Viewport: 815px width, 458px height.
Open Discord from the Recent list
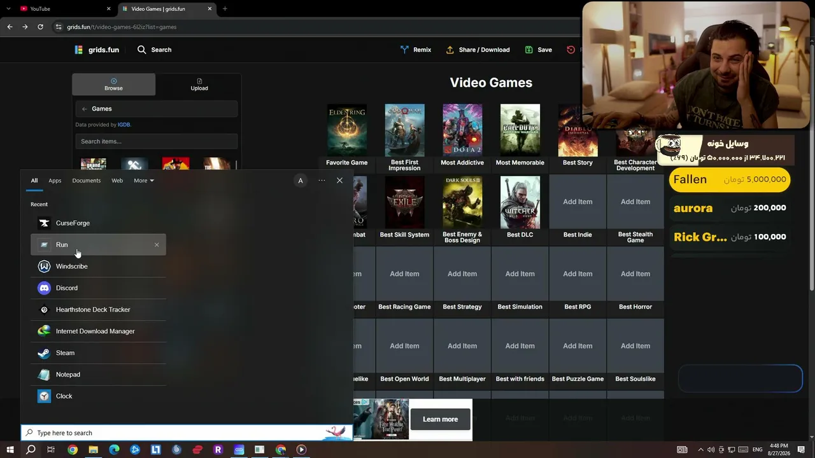(x=98, y=288)
